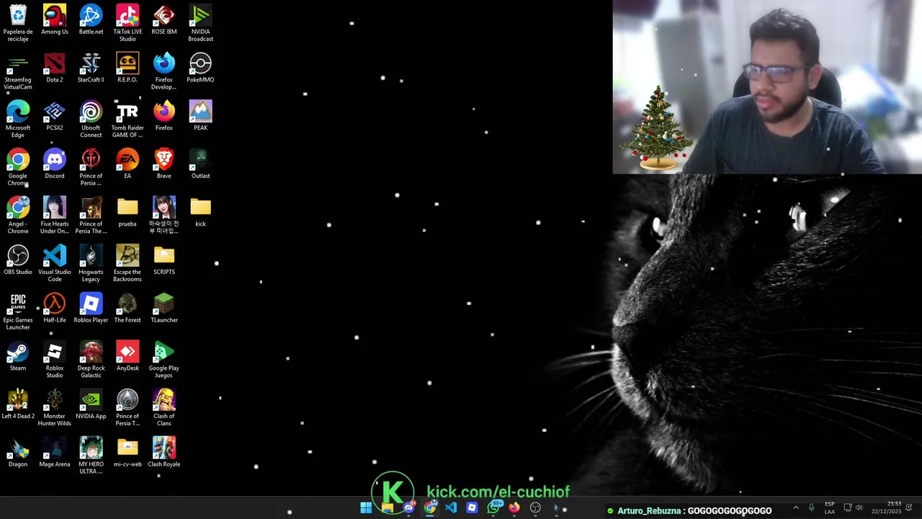Select the Mage Arena desktop icon
Image resolution: width=922 pixels, height=519 pixels.
point(55,453)
